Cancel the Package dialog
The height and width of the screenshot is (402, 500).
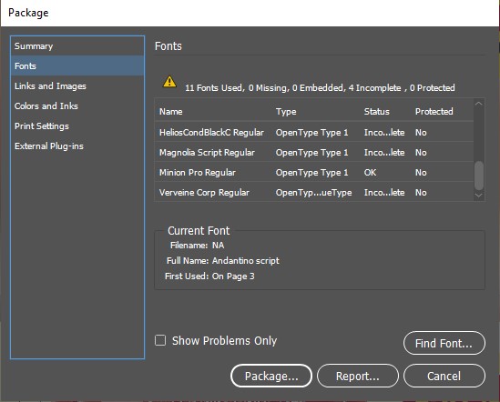(444, 376)
